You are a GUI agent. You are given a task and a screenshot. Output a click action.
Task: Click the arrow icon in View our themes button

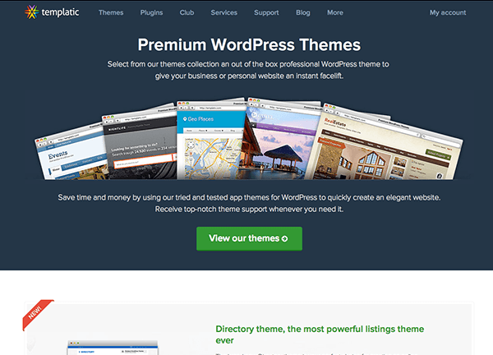pos(285,239)
